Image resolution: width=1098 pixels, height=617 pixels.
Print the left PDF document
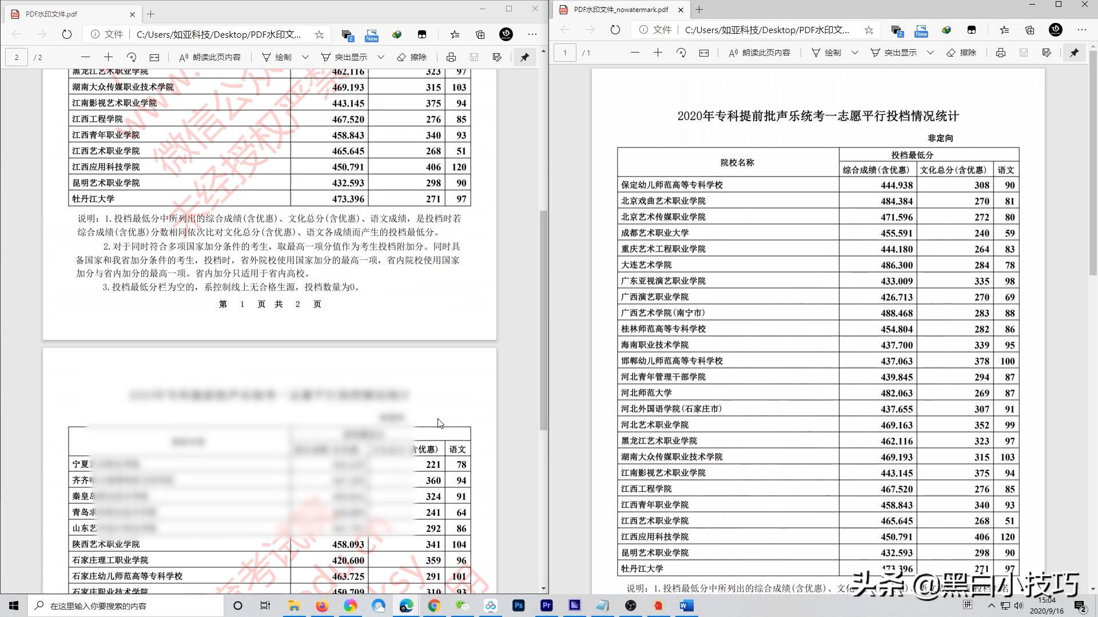coord(451,57)
